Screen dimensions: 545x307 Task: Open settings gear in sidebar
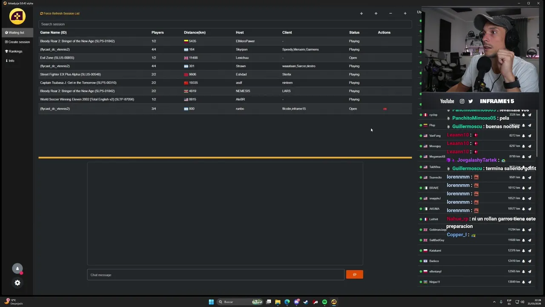pyautogui.click(x=17, y=283)
